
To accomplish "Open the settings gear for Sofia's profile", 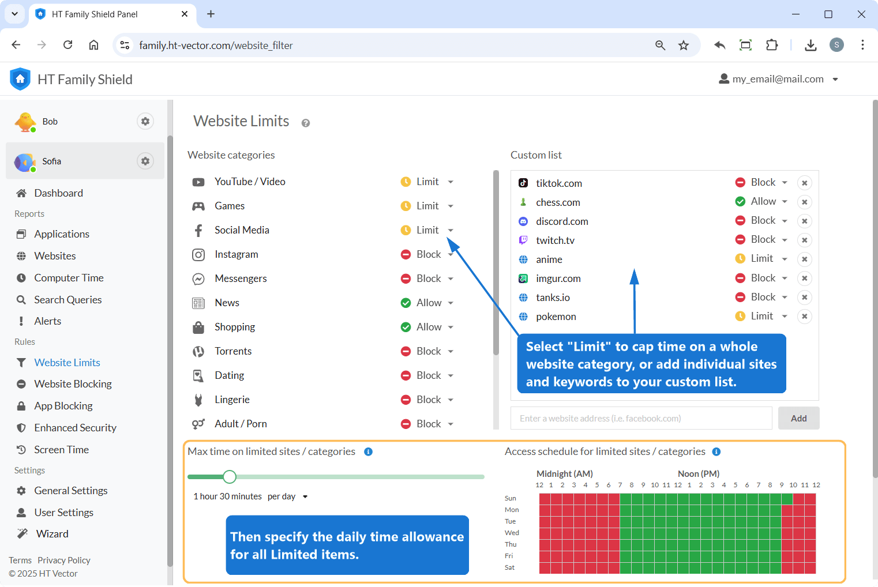I will pos(145,161).
